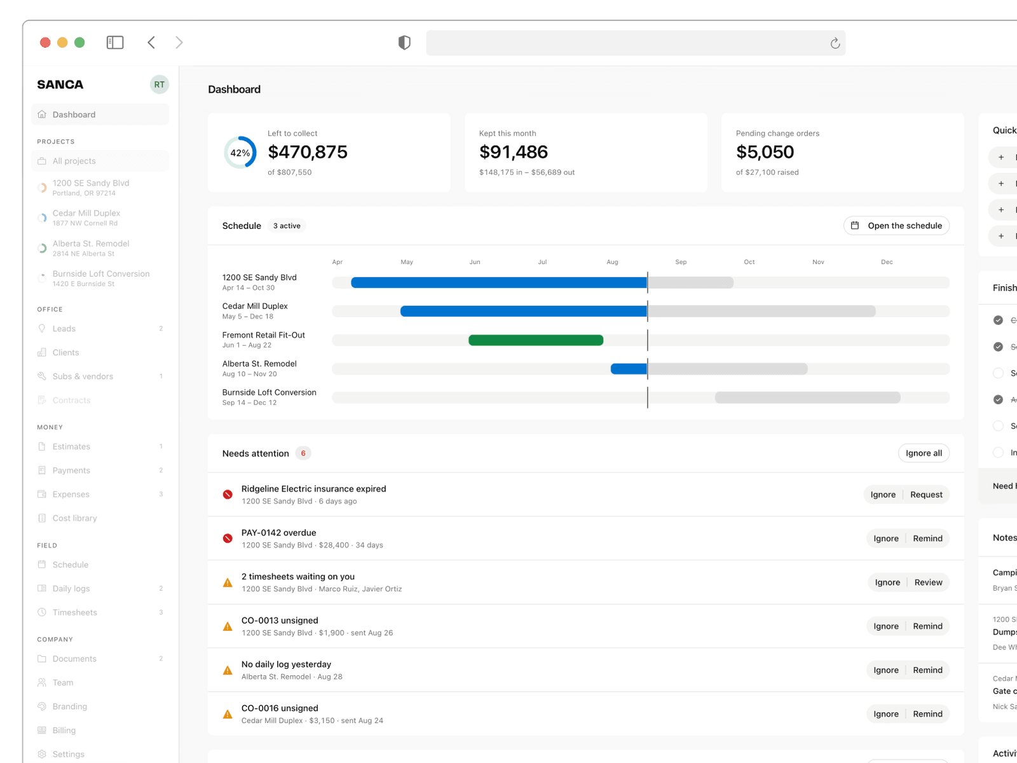The height and width of the screenshot is (763, 1017).
Task: Click the Expenses icon in the sidebar
Action: pyautogui.click(x=42, y=494)
